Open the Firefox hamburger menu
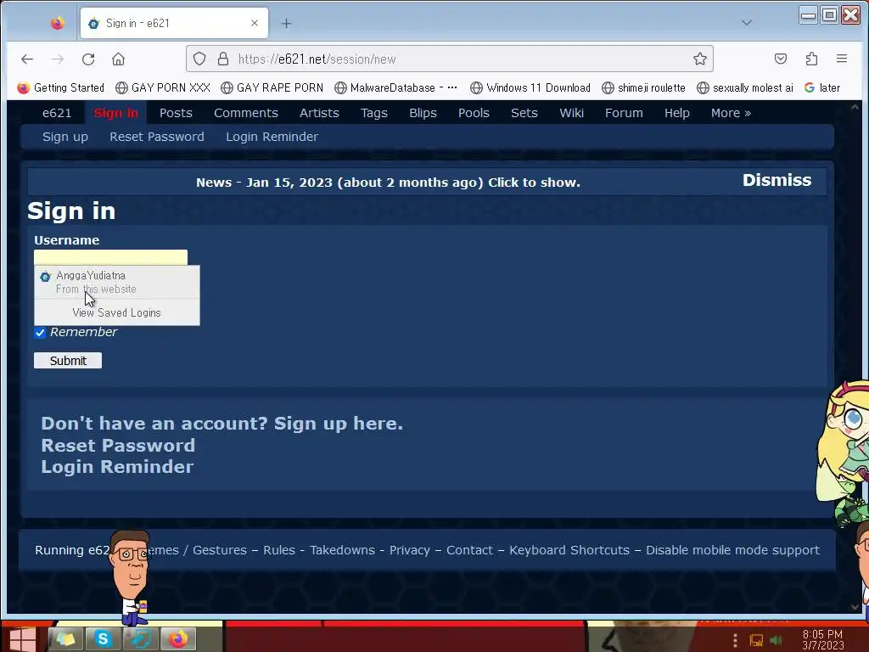The height and width of the screenshot is (652, 869). (x=841, y=59)
